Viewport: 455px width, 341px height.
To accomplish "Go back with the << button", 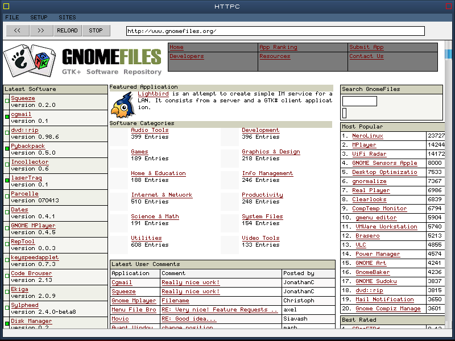I will pos(18,31).
